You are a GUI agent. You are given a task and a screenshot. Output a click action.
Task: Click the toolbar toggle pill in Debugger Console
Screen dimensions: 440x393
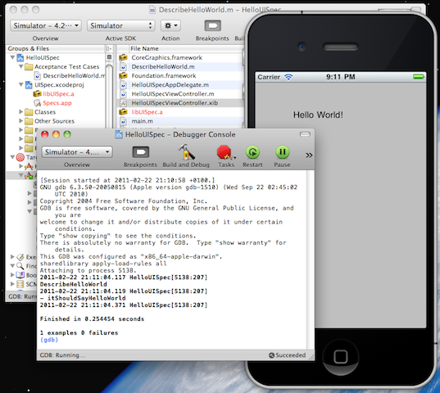(305, 134)
